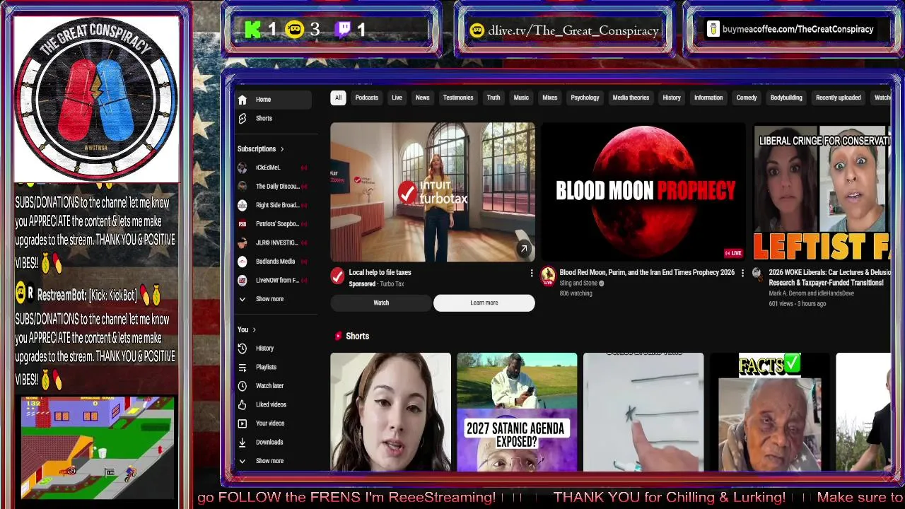This screenshot has height=509, width=905.
Task: Select the Podcasts filter chip
Action: pyautogui.click(x=366, y=98)
